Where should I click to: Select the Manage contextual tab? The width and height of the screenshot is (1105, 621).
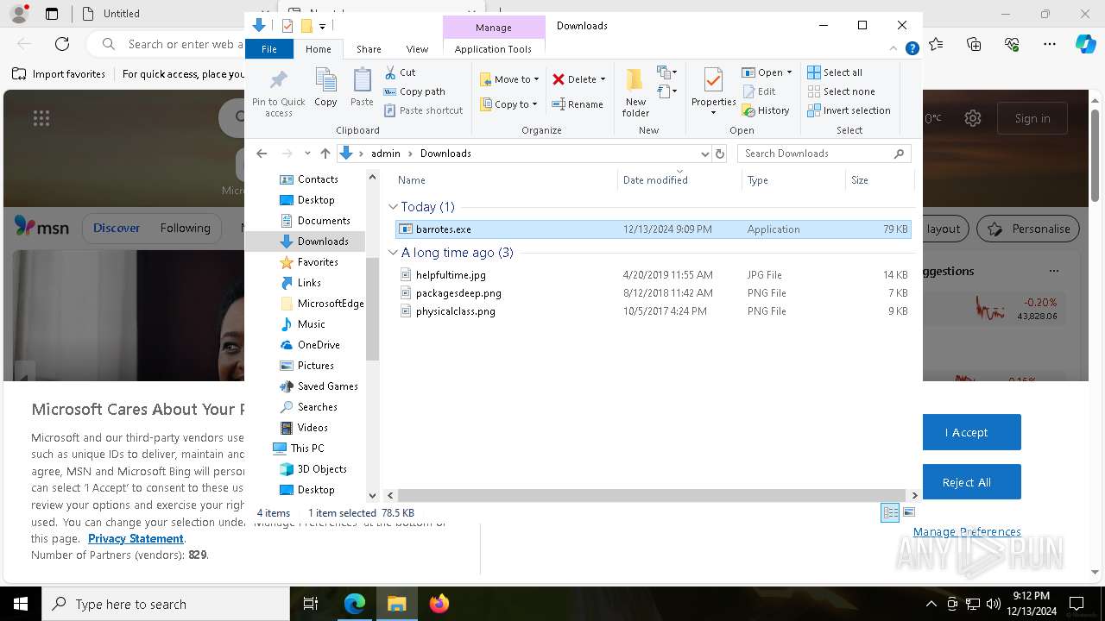tap(494, 28)
